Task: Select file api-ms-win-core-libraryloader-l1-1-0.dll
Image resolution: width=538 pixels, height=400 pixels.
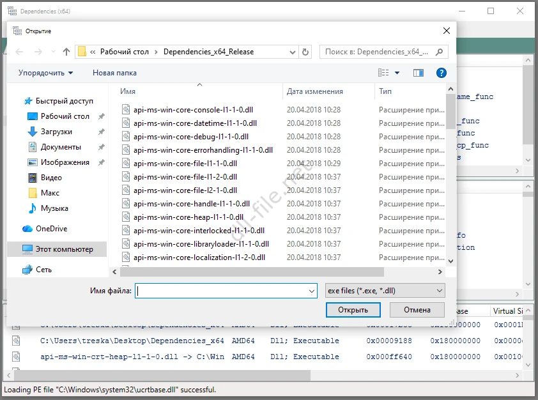Action: tap(201, 244)
